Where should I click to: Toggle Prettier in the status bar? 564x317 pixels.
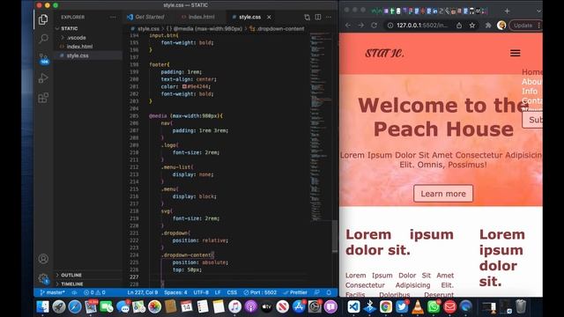[x=295, y=292]
